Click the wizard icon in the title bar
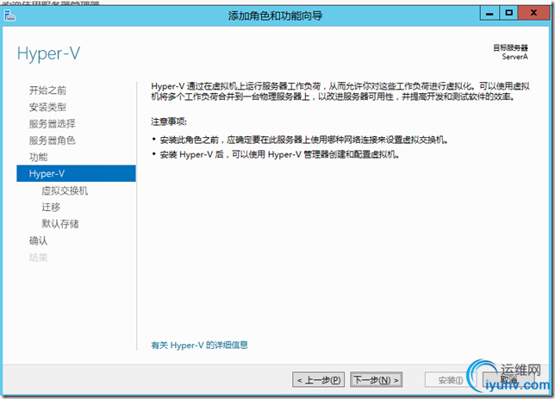The width and height of the screenshot is (555, 399). (x=9, y=16)
